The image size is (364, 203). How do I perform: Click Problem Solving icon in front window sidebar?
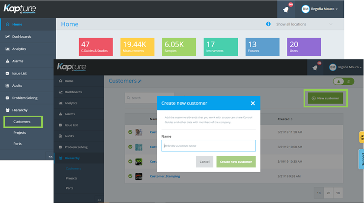[60, 147]
